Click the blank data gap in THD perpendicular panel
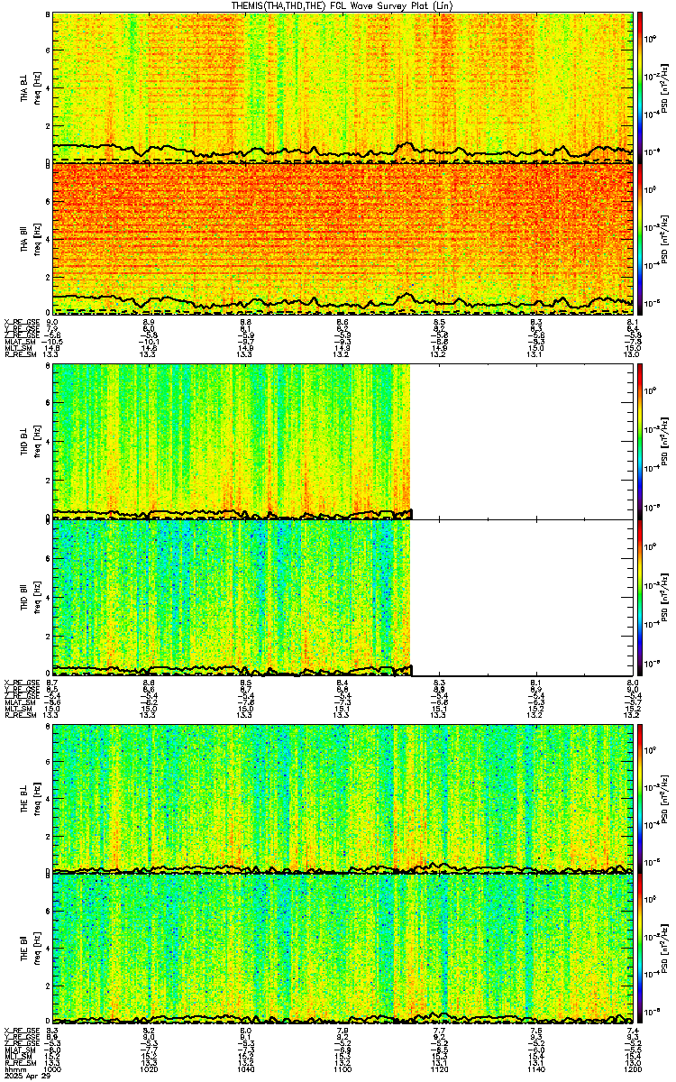Screen dimensions: 676x1082 click(523, 441)
